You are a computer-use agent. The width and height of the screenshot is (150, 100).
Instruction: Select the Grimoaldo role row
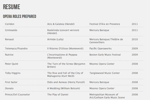(x=73, y=32)
